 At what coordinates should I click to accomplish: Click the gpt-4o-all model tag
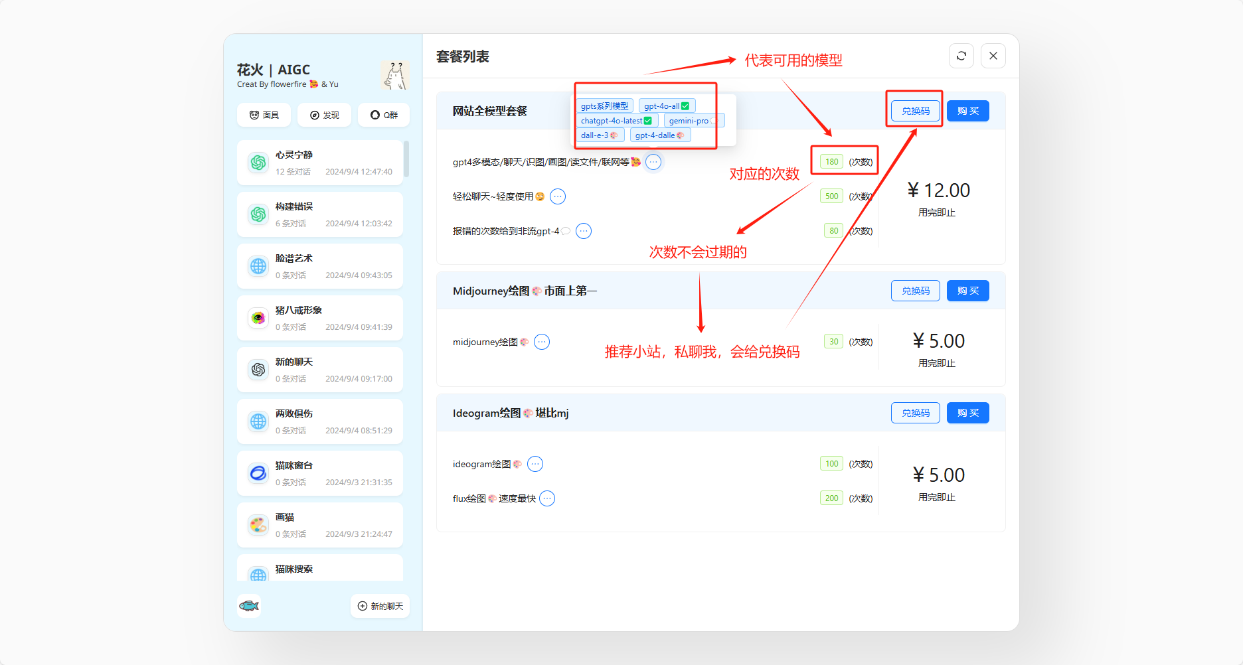[x=667, y=106]
